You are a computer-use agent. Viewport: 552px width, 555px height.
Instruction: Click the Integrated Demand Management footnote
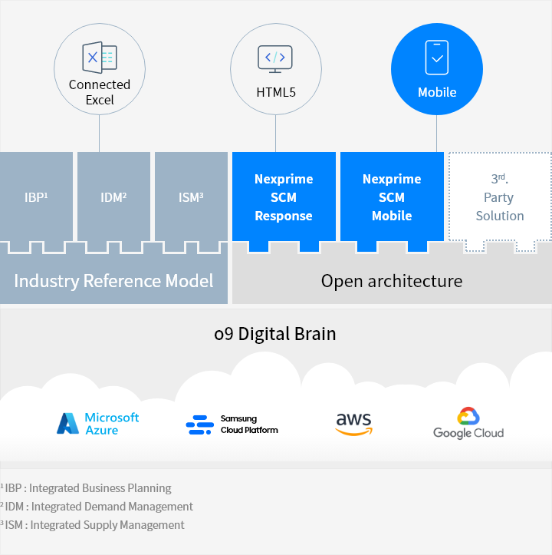[97, 507]
